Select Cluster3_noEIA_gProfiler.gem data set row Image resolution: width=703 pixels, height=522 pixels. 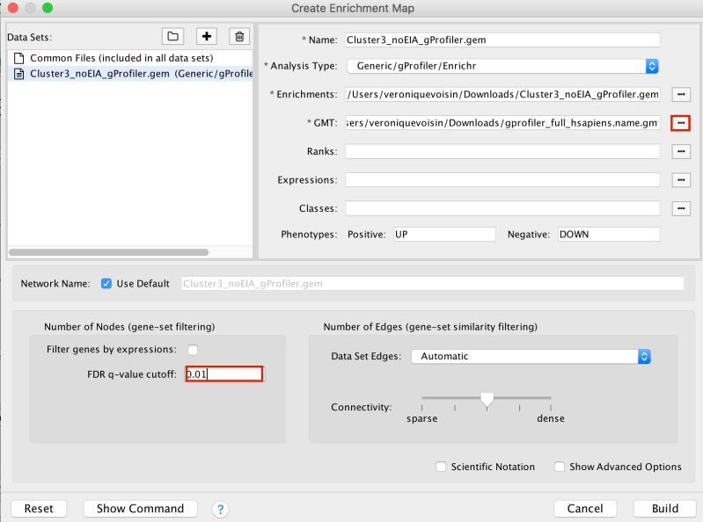point(130,74)
